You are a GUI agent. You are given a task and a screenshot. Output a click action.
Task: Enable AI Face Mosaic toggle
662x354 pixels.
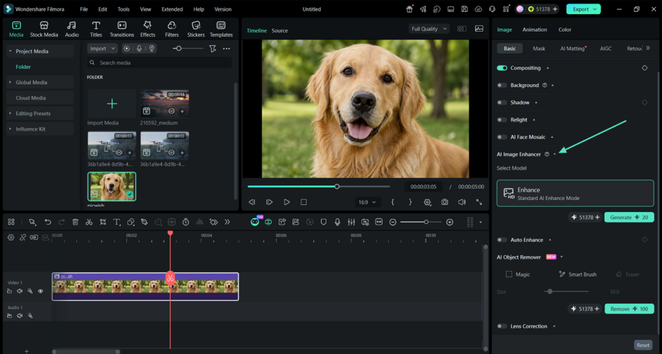[502, 137]
